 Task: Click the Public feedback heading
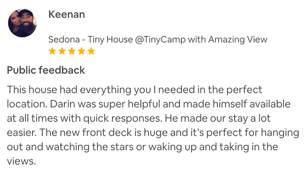point(46,70)
